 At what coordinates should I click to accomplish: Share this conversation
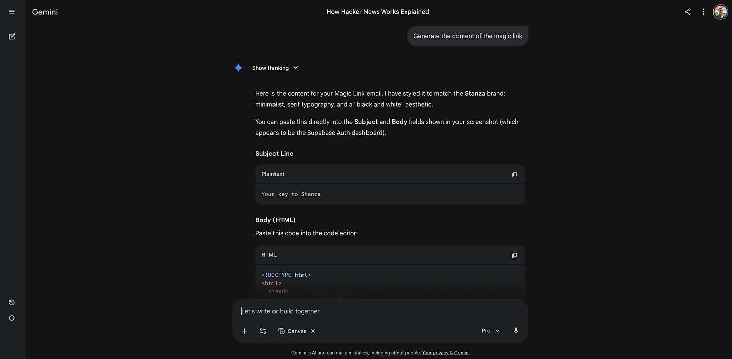(687, 11)
